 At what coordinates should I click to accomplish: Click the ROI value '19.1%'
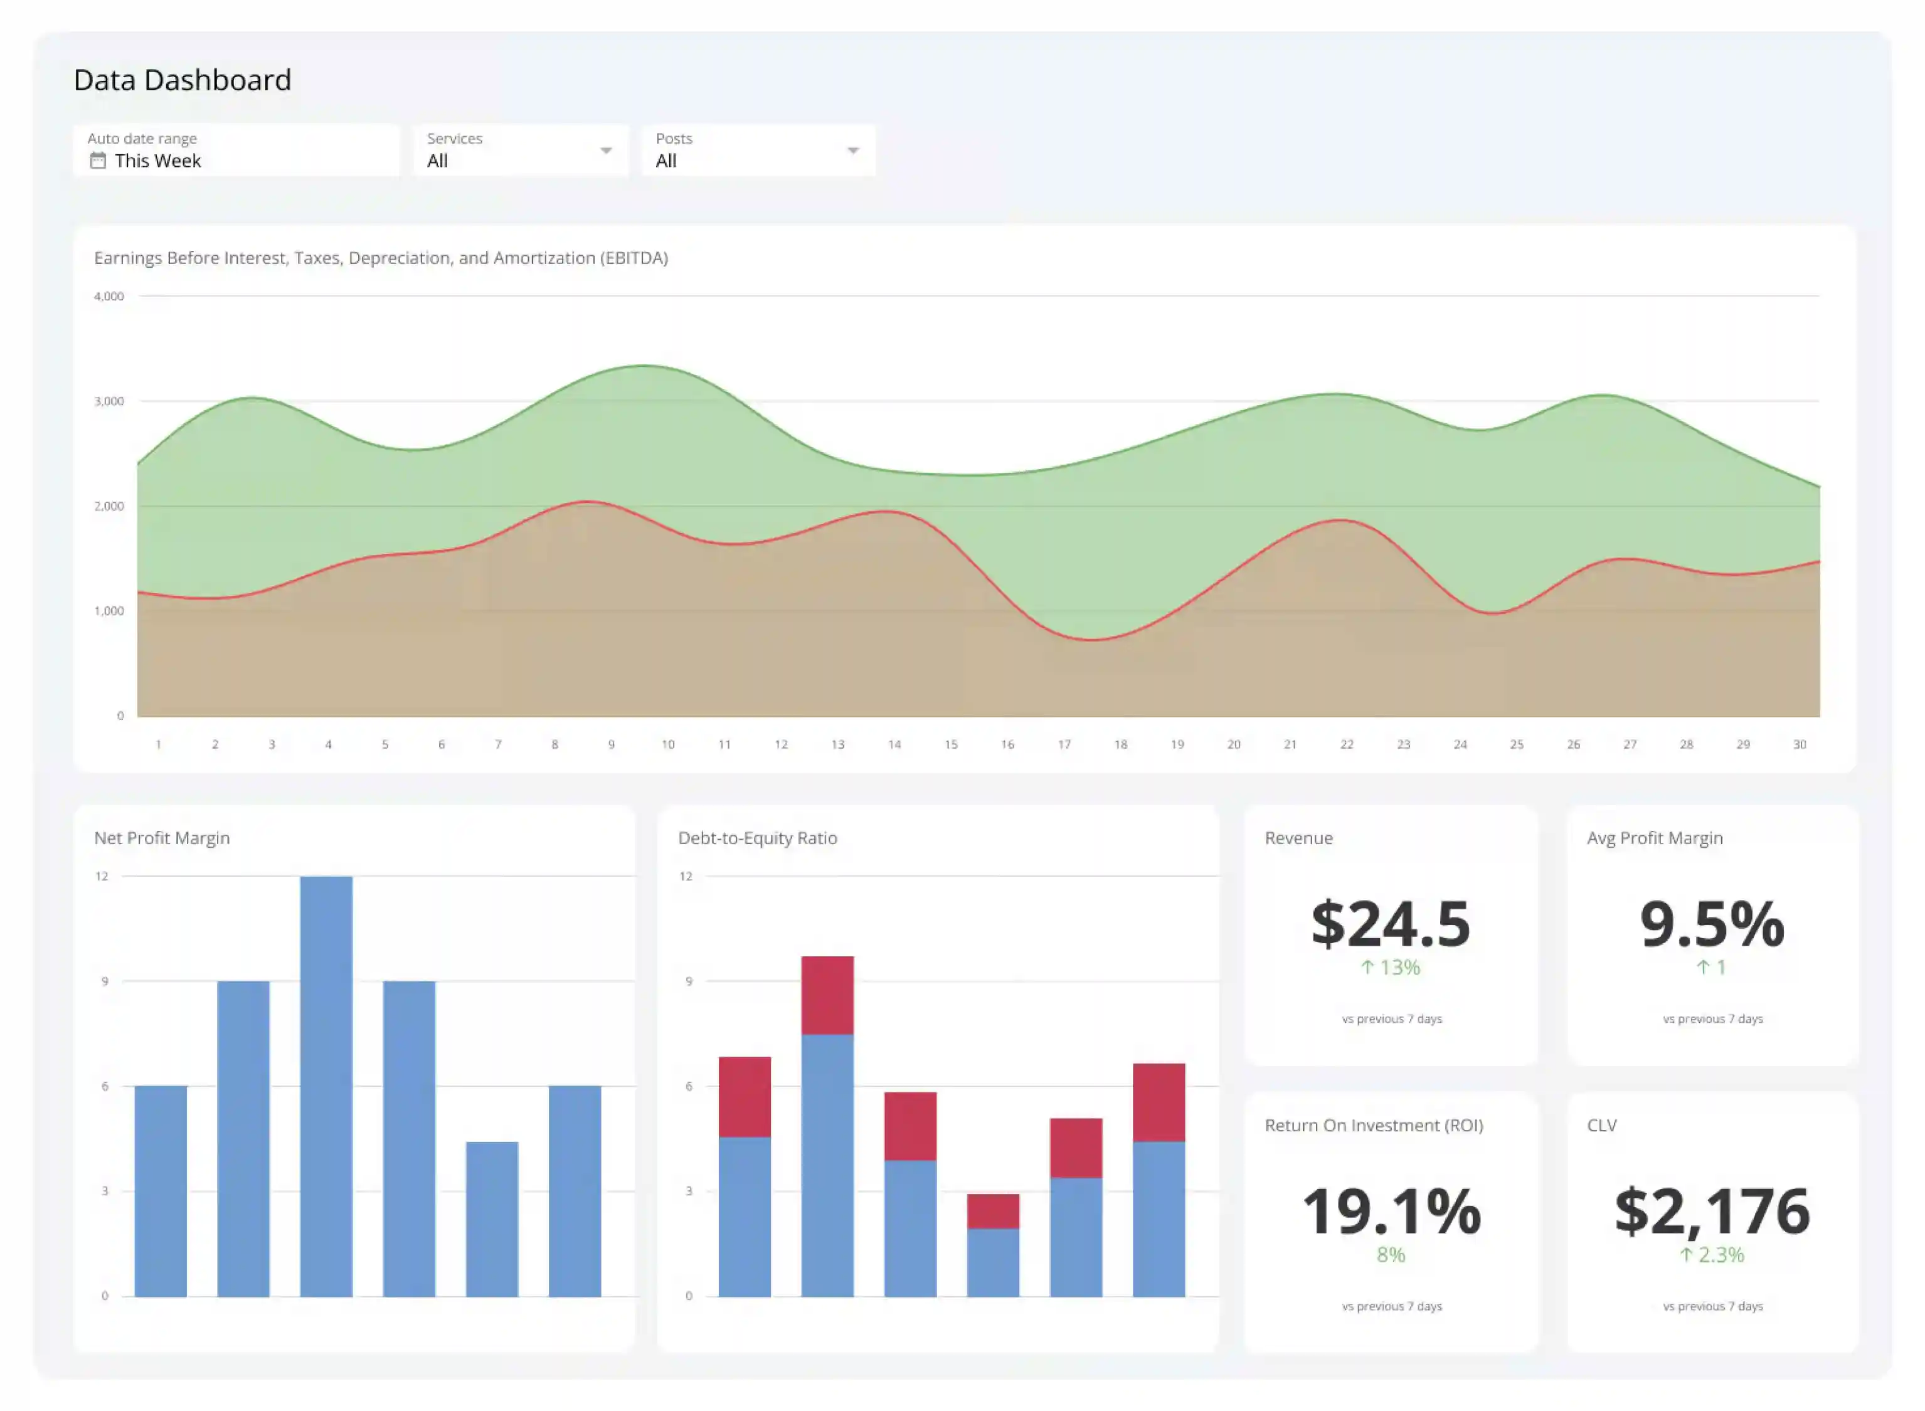point(1391,1211)
